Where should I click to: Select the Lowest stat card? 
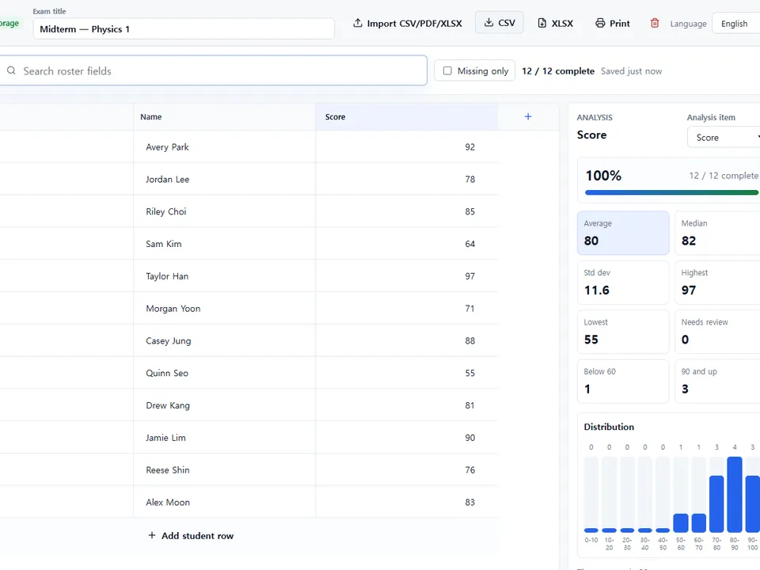click(623, 332)
